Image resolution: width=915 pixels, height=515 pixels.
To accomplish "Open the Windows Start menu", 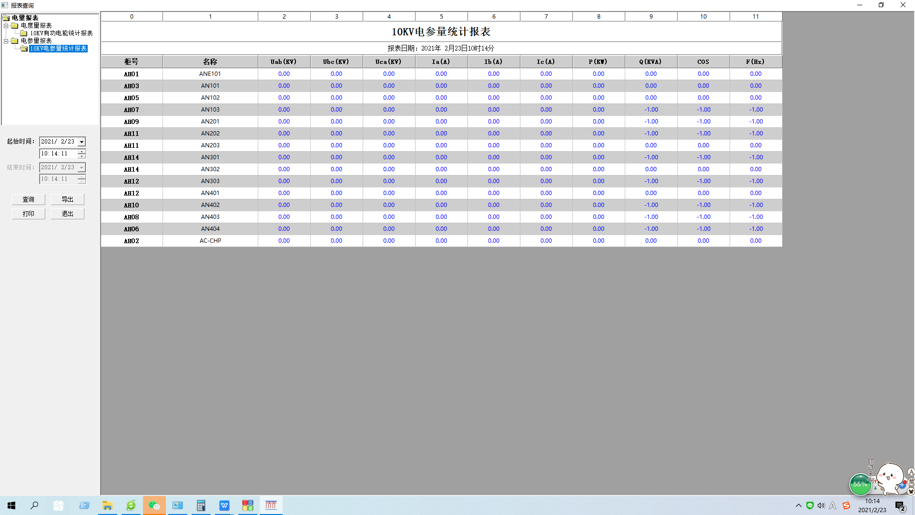I will [11, 505].
